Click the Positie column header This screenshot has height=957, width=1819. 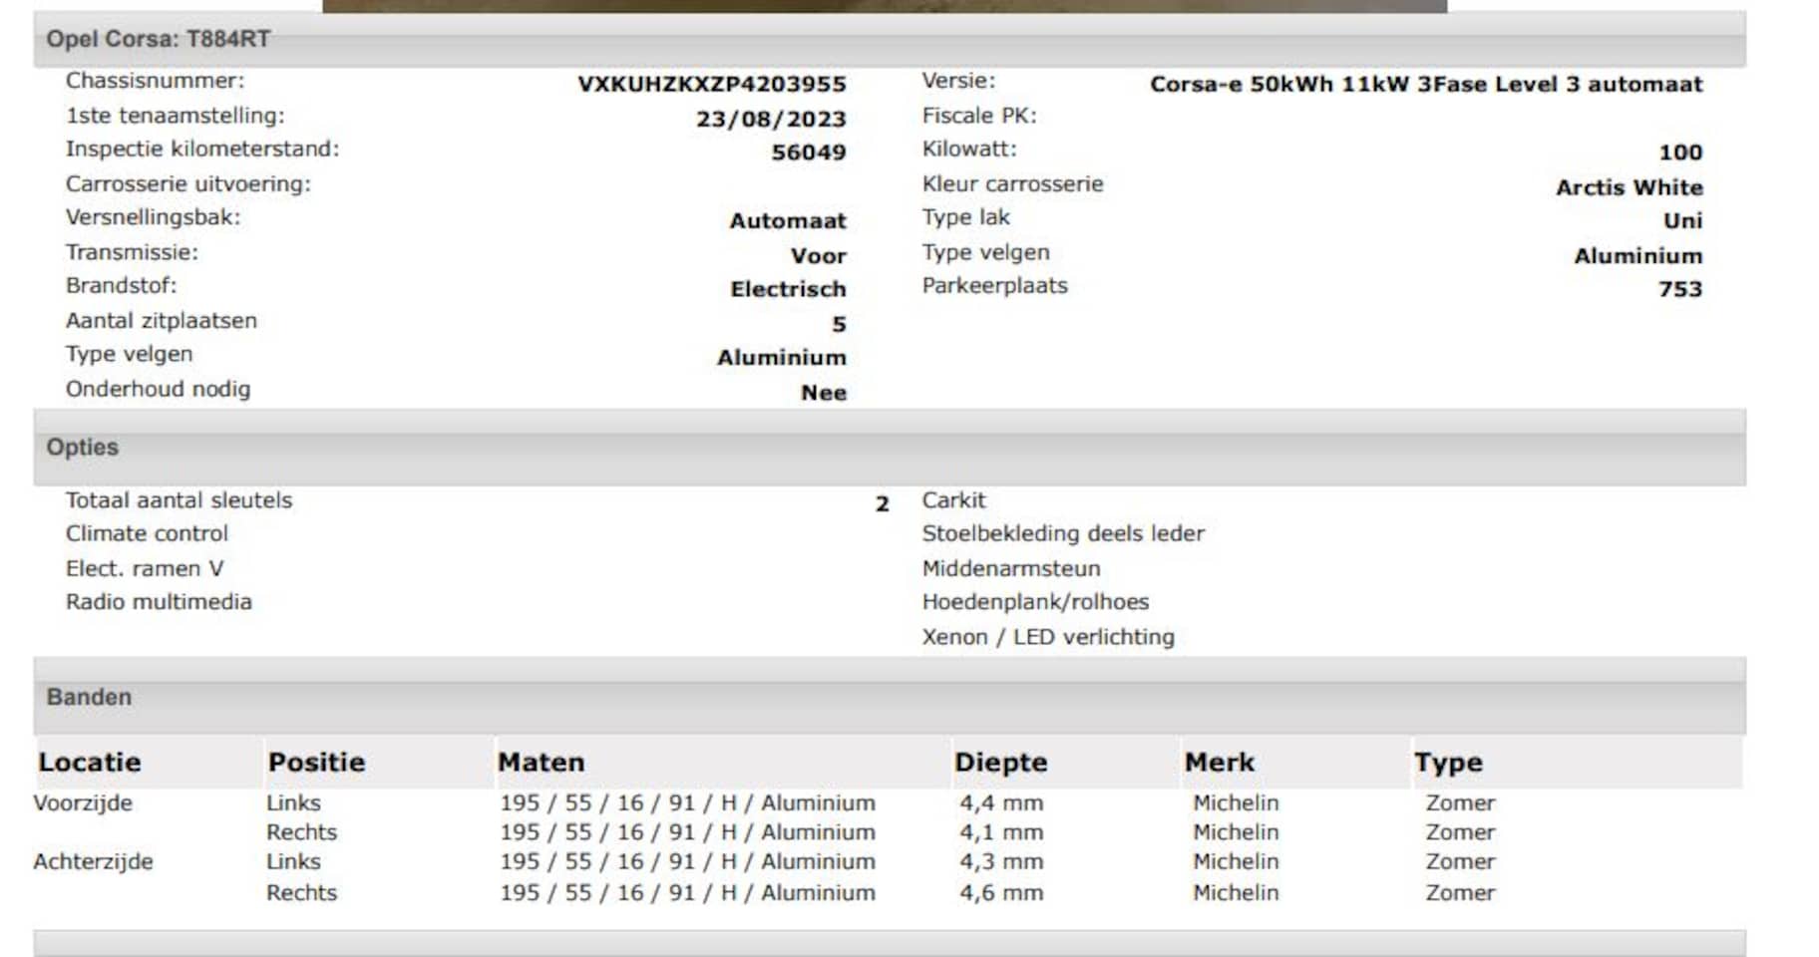[x=316, y=763]
